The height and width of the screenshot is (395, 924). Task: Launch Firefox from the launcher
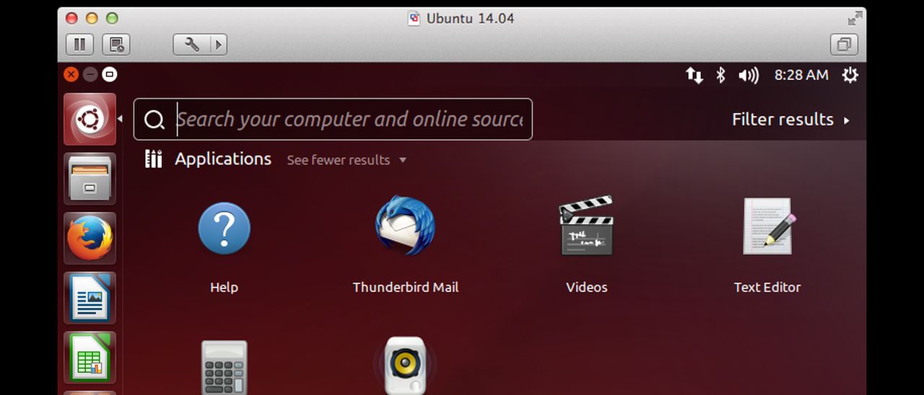click(x=90, y=239)
